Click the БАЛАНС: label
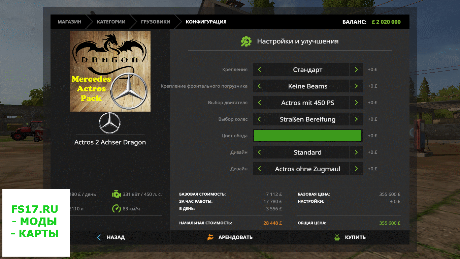Image resolution: width=460 pixels, height=259 pixels. (x=354, y=22)
